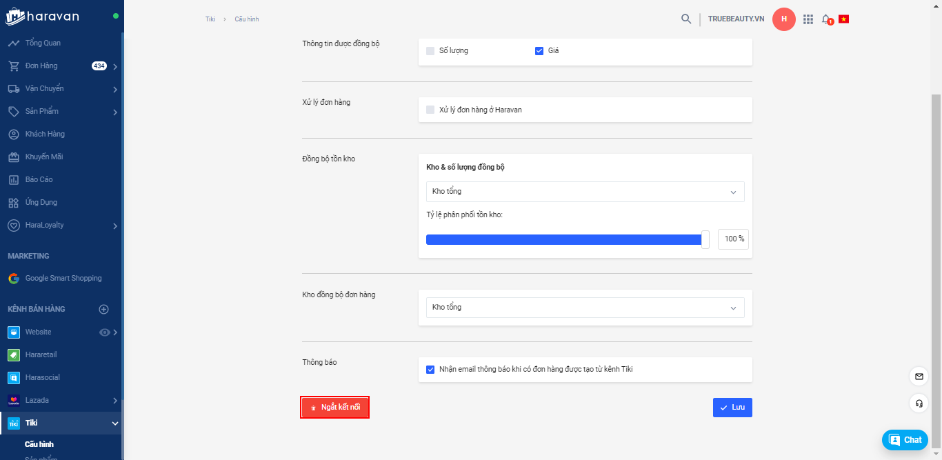The height and width of the screenshot is (460, 942).
Task: Click the H user avatar
Action: [x=784, y=19]
